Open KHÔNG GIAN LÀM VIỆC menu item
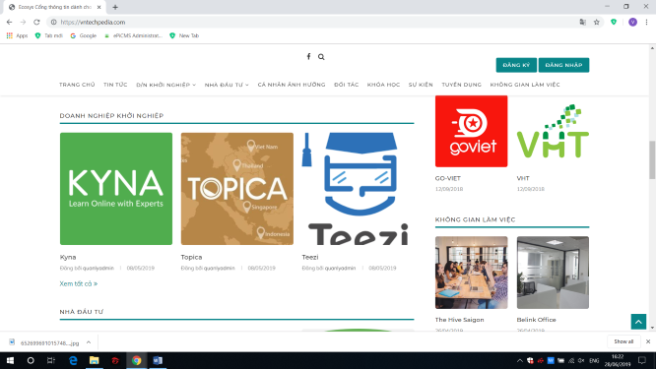Viewport: 656px width, 369px height. click(x=525, y=85)
